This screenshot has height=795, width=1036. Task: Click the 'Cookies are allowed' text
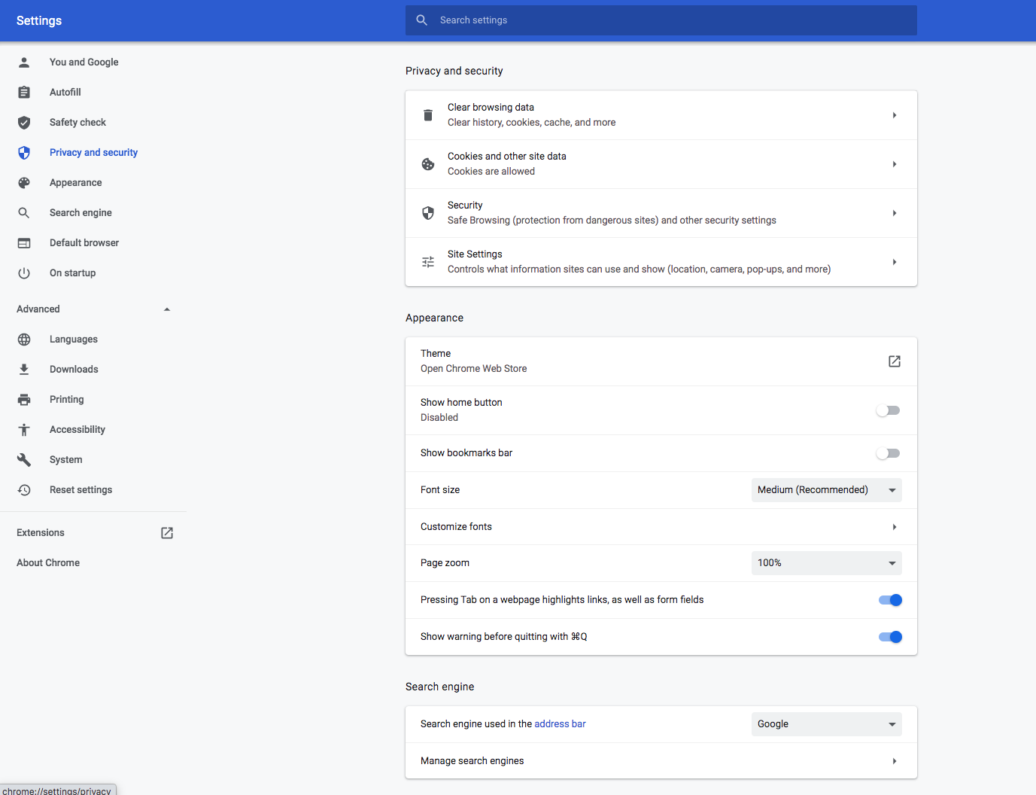(x=491, y=172)
